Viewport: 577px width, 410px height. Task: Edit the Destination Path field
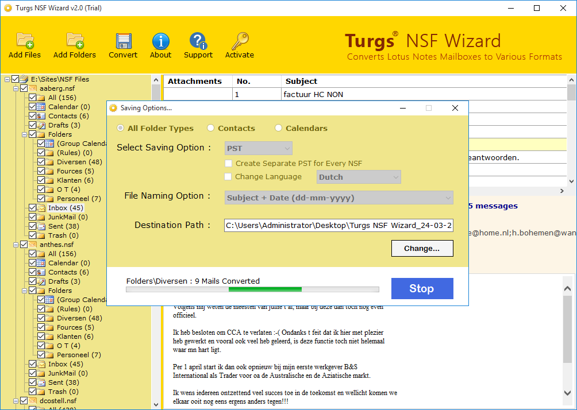(x=338, y=225)
